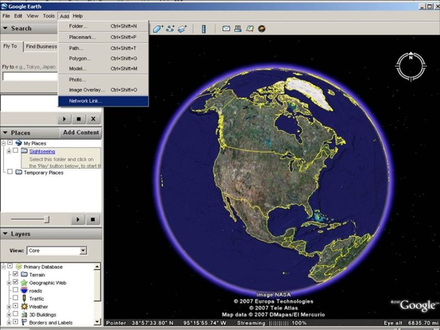Click the Places tour slider handle
The height and width of the screenshot is (330, 440).
click(47, 219)
